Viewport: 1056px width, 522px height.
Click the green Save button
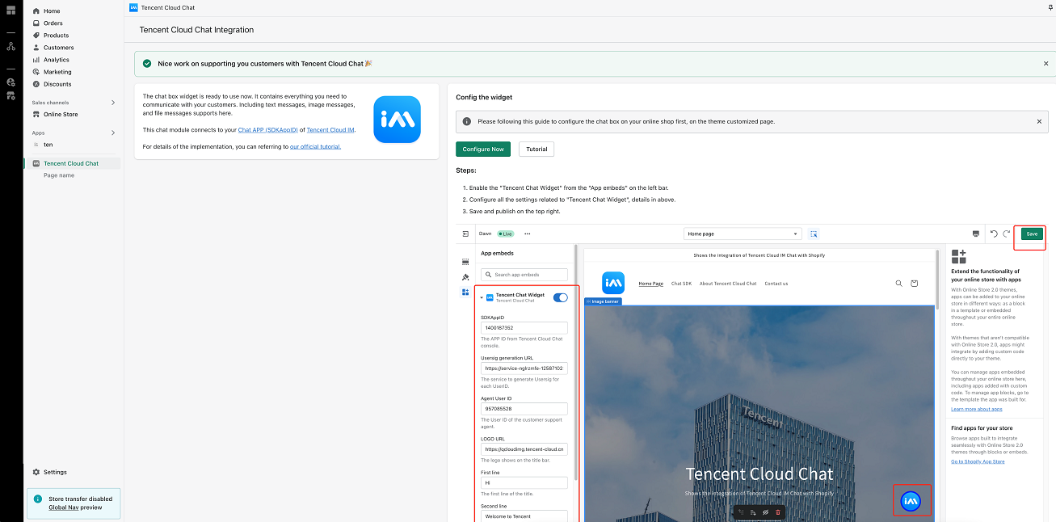click(1032, 234)
